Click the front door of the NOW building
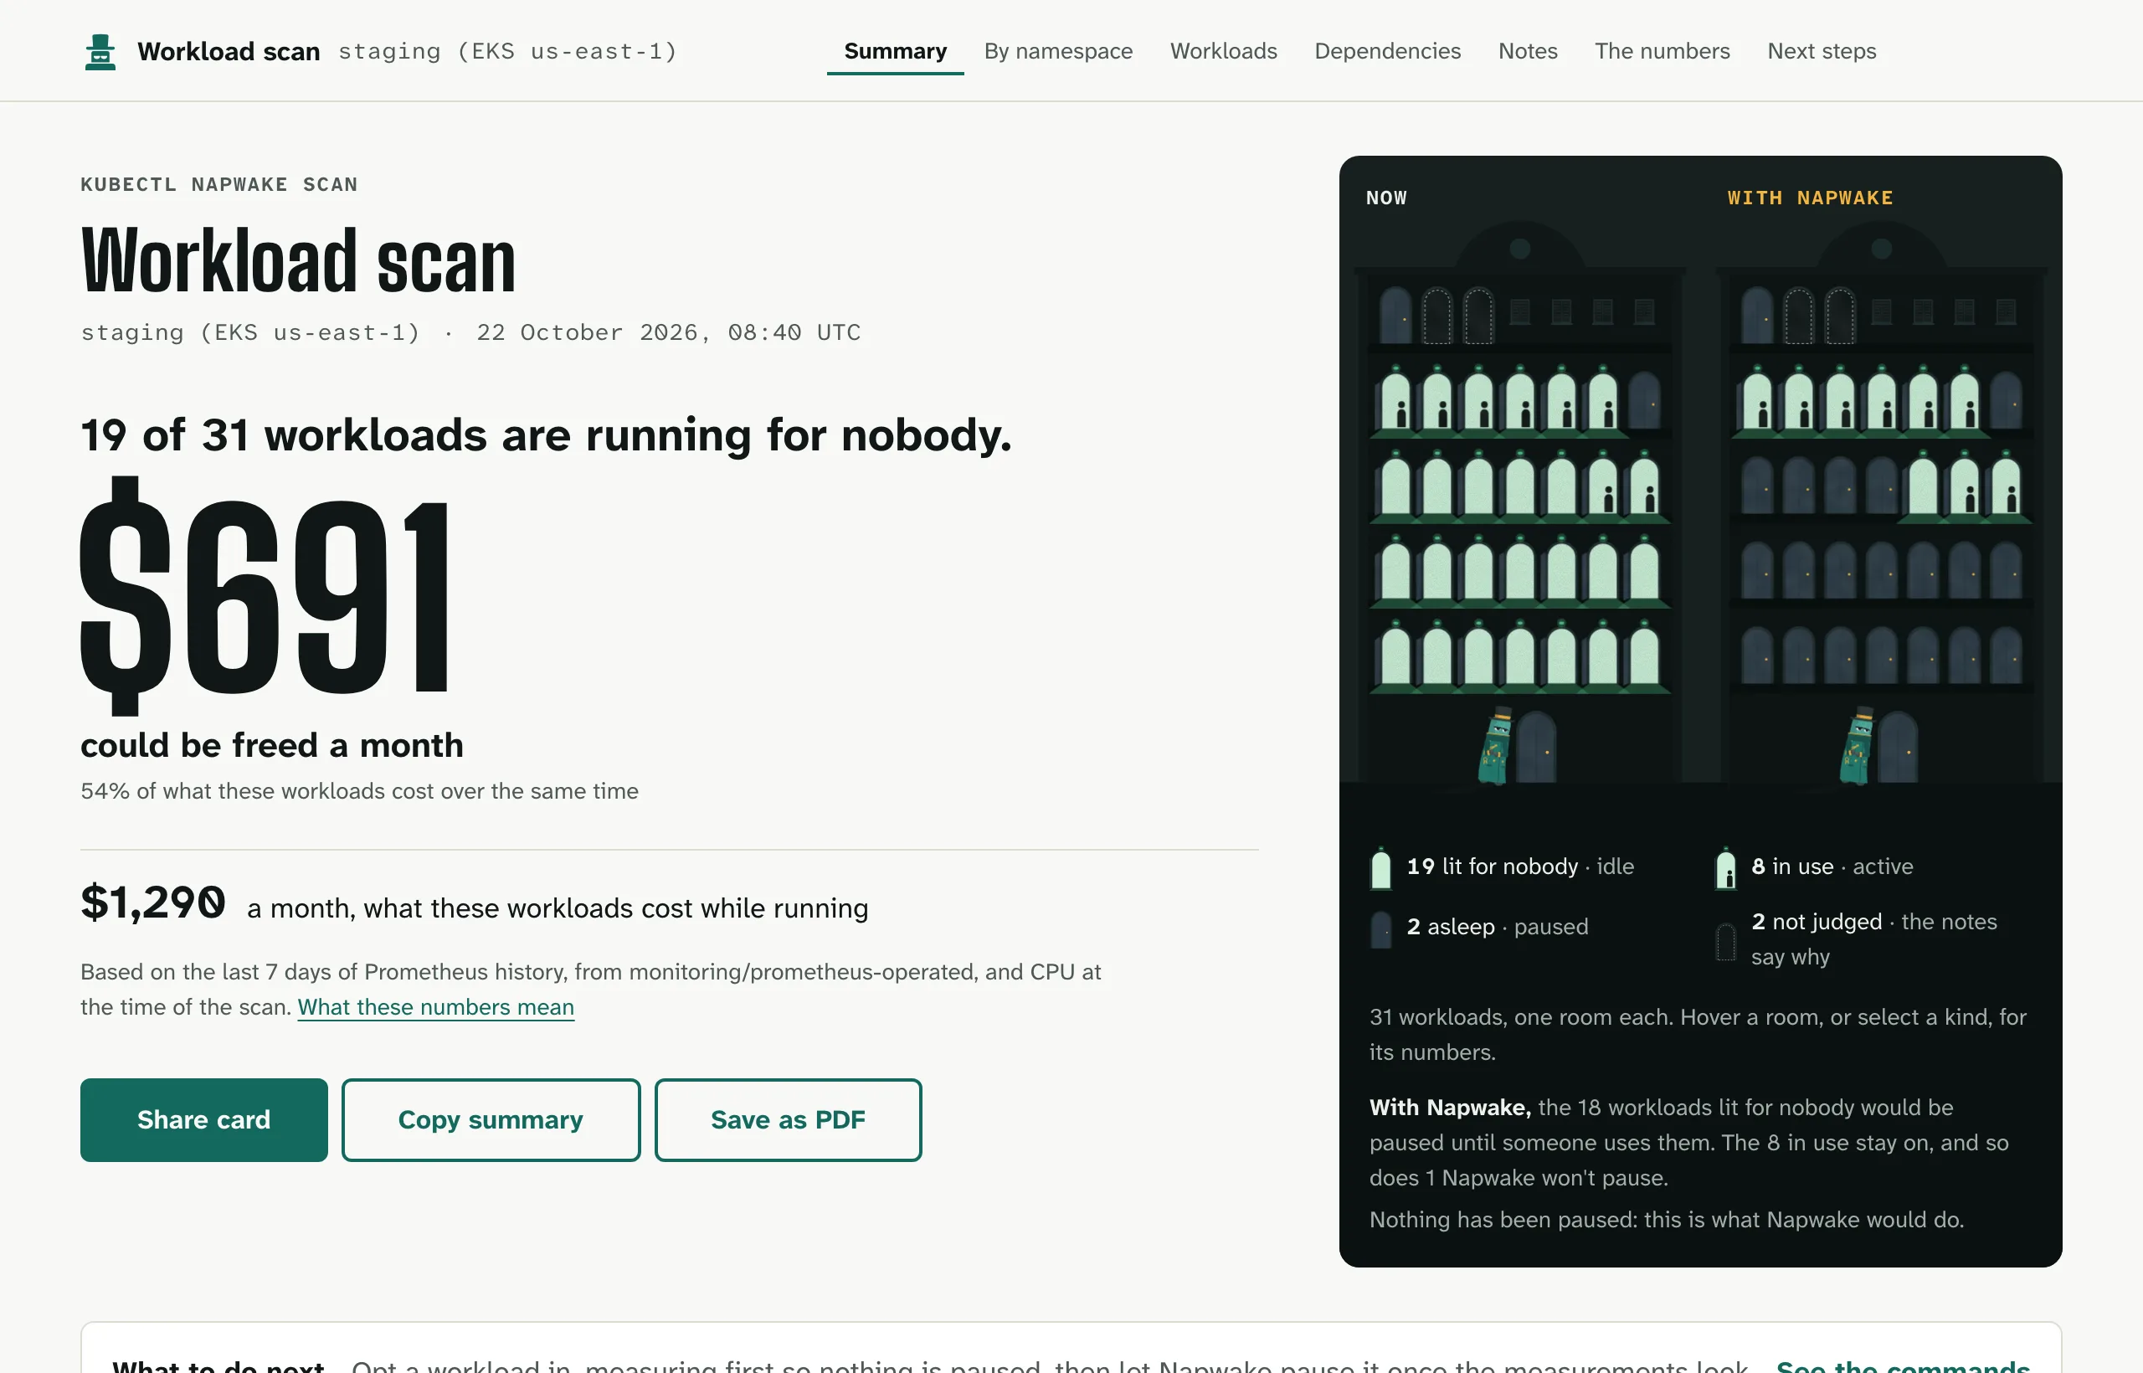The height and width of the screenshot is (1373, 2143). click(1536, 747)
